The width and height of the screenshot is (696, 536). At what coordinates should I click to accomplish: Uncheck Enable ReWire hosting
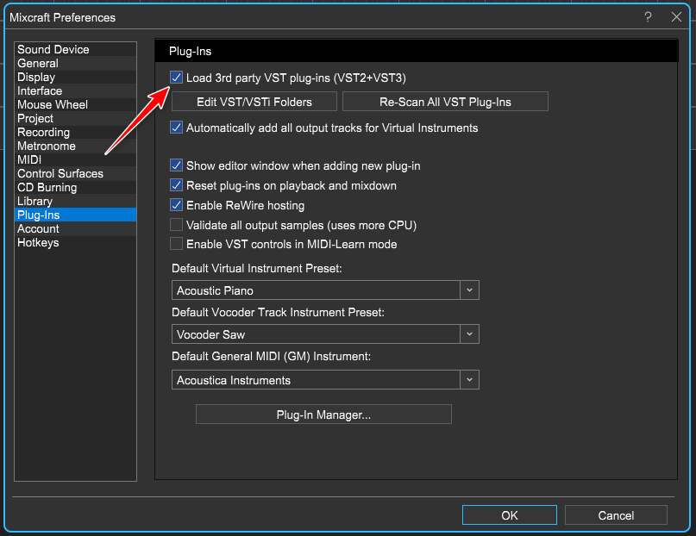coord(176,205)
